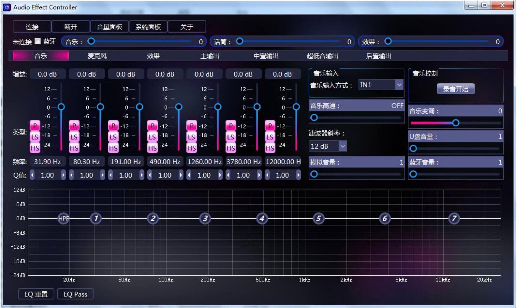Set third band type to HS
Viewport: 517px width, 308px height.
pyautogui.click(x=113, y=148)
